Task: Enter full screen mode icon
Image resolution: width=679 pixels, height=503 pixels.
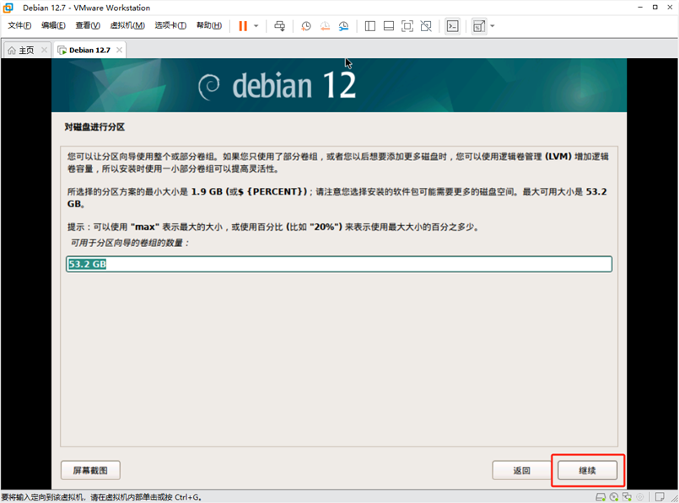Action: [407, 26]
